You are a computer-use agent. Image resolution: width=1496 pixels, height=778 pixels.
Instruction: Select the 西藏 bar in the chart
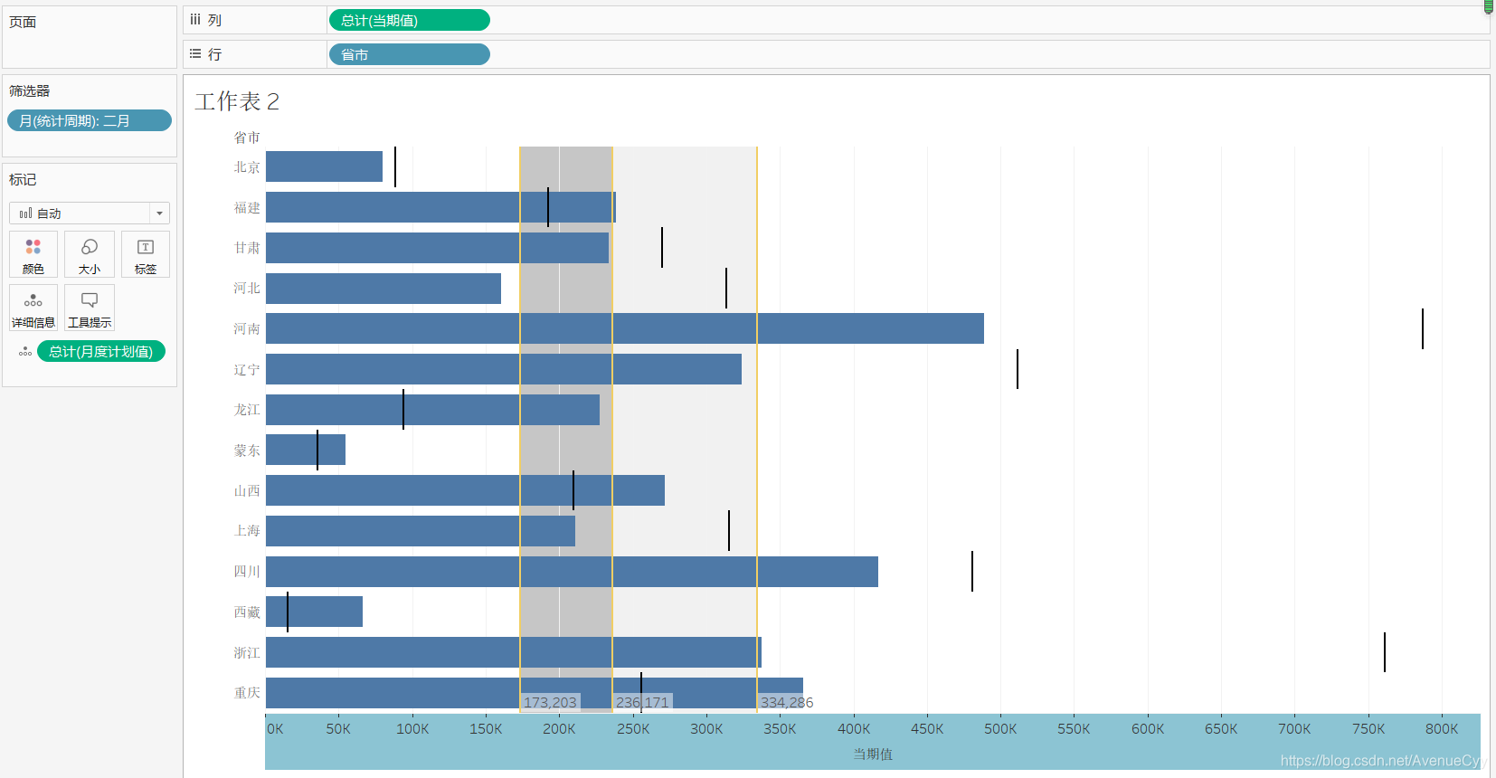click(314, 612)
